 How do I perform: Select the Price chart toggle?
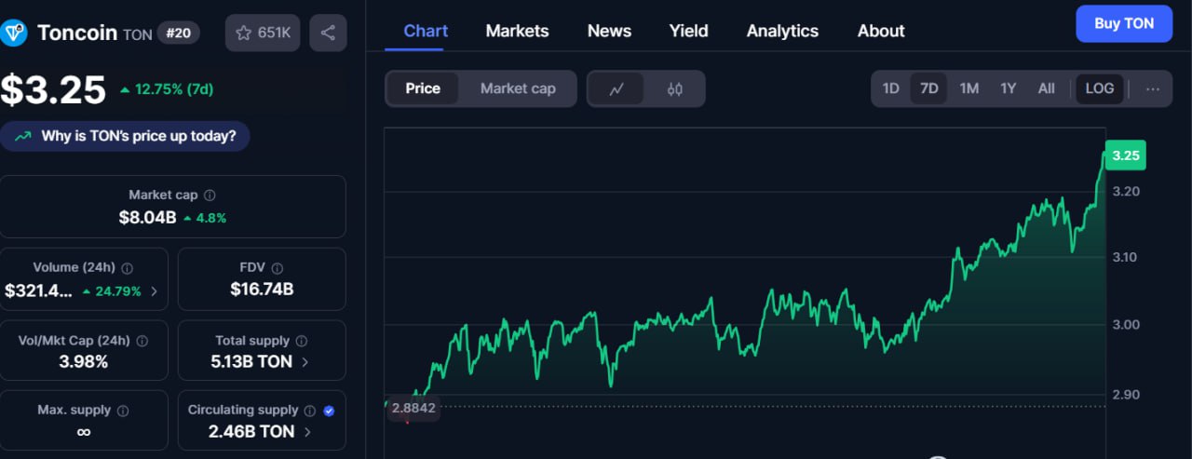[x=423, y=89]
